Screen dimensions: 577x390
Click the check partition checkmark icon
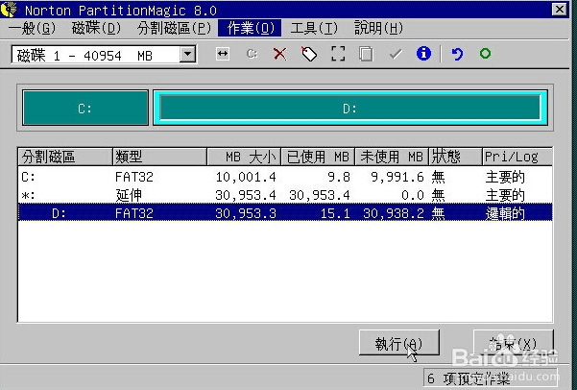pos(396,54)
